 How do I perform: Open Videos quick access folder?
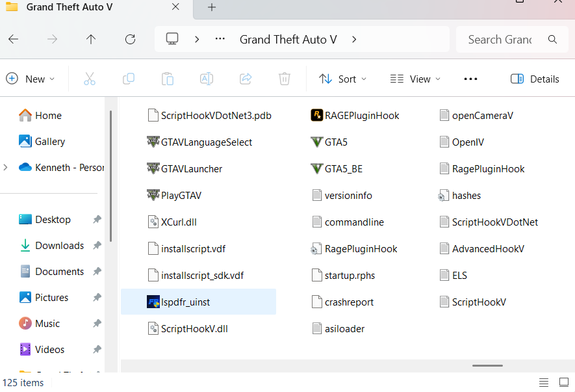[42, 350]
